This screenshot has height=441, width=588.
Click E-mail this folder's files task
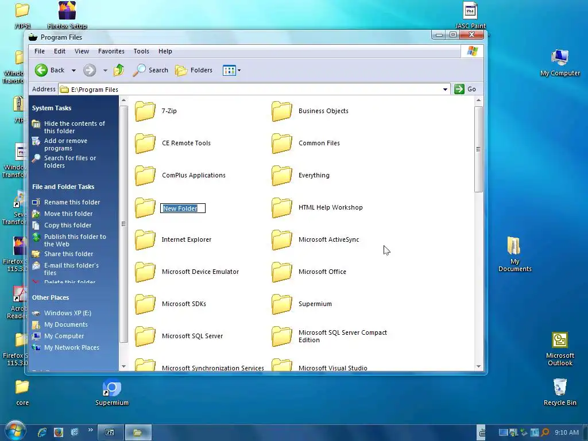(x=71, y=269)
